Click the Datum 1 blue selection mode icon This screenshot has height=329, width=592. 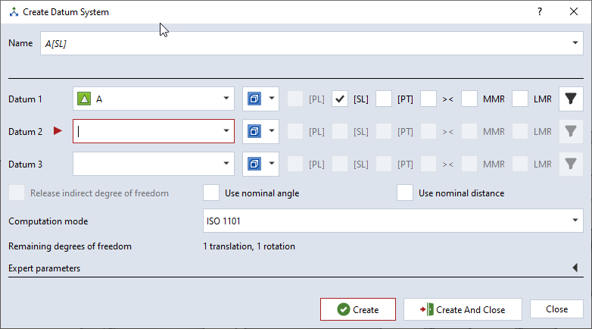(x=254, y=99)
